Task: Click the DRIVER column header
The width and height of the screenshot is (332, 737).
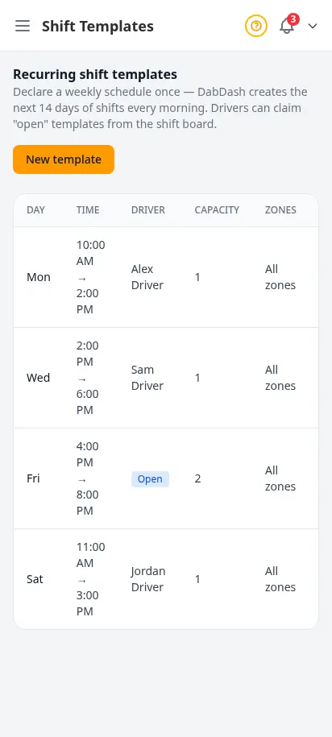Action: pyautogui.click(x=148, y=210)
